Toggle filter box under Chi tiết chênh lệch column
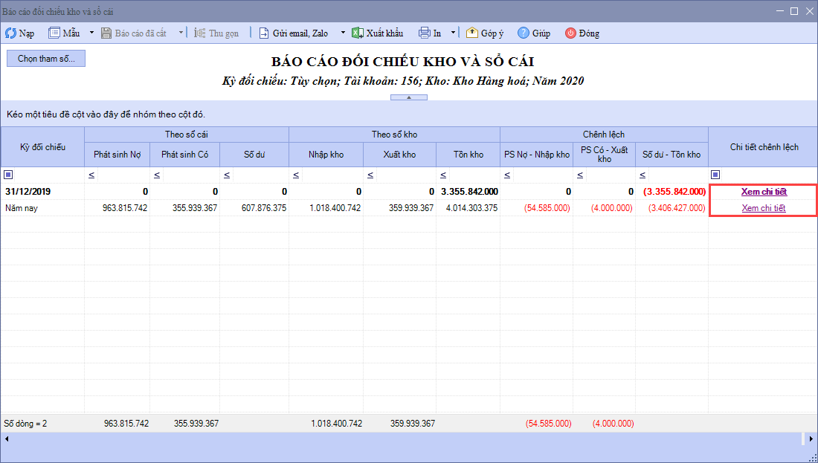 (x=715, y=175)
